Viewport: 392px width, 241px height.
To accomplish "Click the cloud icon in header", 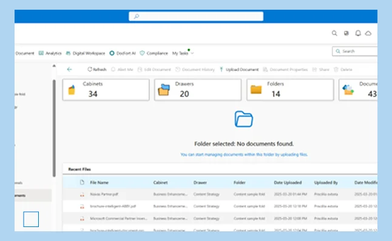I will tap(368, 33).
